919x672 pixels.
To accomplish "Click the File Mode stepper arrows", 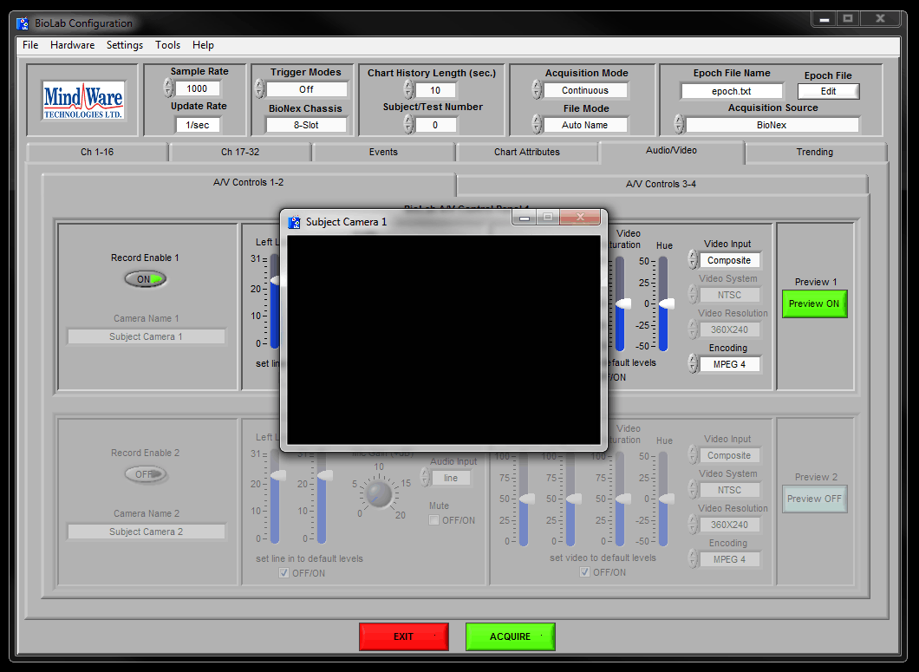I will (x=537, y=124).
